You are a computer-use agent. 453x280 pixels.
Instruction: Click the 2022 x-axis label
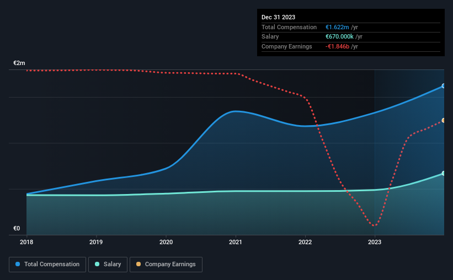[x=305, y=242]
